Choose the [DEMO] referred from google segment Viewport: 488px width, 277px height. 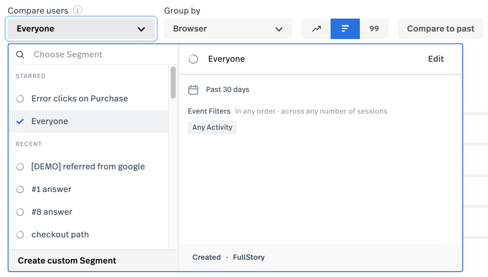[88, 167]
